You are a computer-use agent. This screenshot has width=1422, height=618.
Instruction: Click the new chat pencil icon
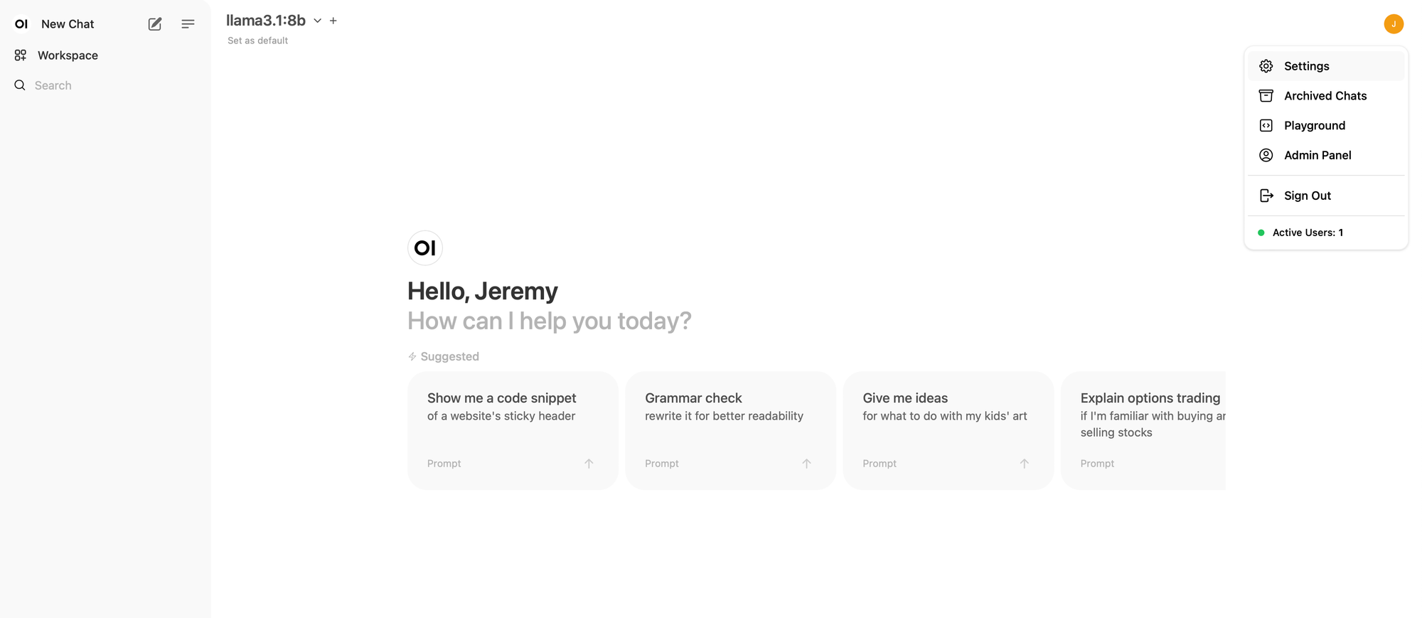coord(155,24)
